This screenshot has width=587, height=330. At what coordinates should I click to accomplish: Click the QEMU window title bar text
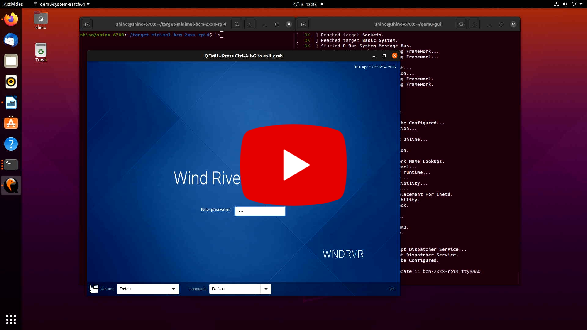(244, 56)
